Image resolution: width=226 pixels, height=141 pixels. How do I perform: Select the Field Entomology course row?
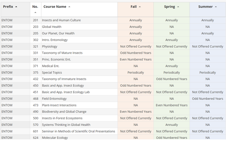click(x=54, y=99)
